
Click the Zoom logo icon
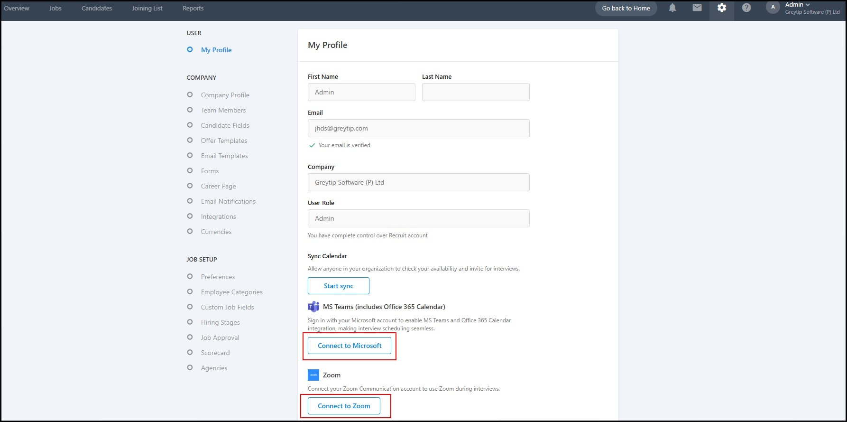click(x=313, y=375)
